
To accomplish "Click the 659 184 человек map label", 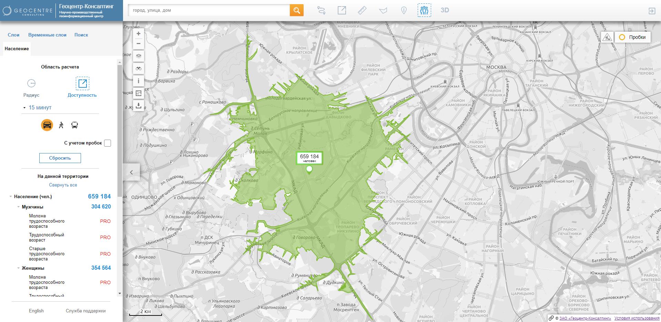I will tap(309, 158).
